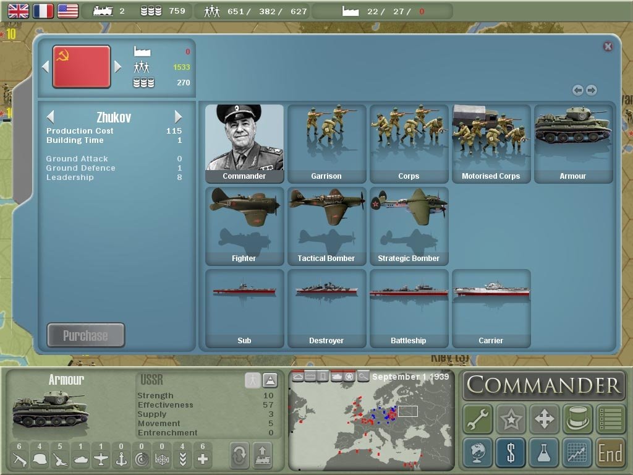Select the Strategic Bomber unit card
The image size is (633, 475).
point(409,226)
